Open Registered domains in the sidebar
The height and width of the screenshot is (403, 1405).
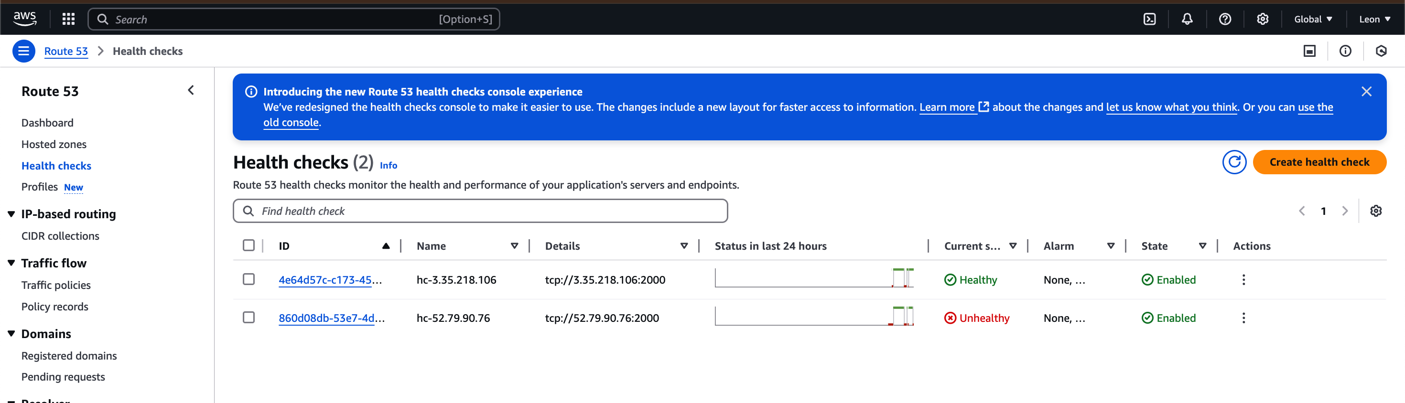(x=69, y=356)
